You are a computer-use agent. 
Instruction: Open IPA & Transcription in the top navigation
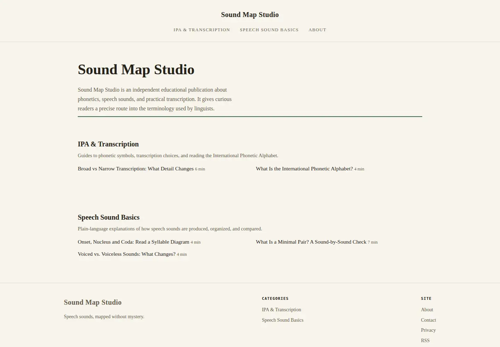click(202, 30)
